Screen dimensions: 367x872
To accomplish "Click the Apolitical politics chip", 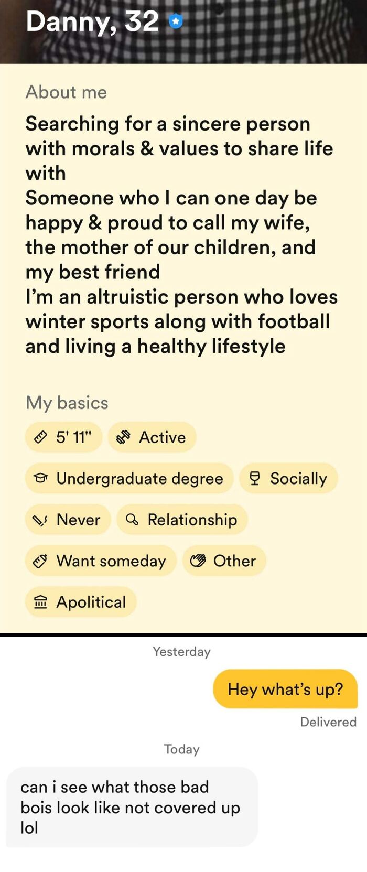I will tap(81, 602).
